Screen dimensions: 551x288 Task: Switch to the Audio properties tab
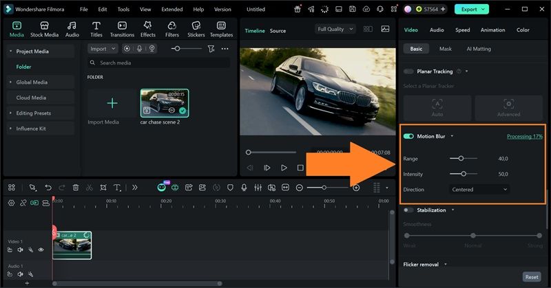tap(437, 30)
